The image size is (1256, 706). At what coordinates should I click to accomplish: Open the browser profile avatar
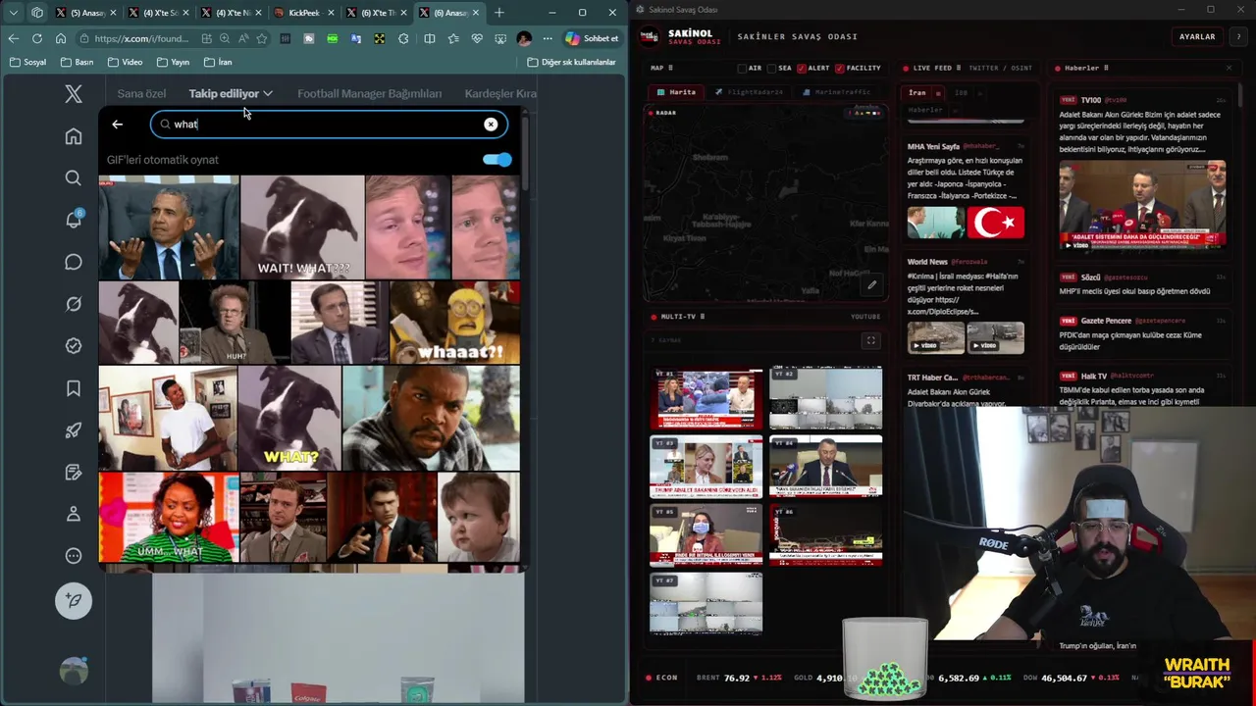point(524,38)
